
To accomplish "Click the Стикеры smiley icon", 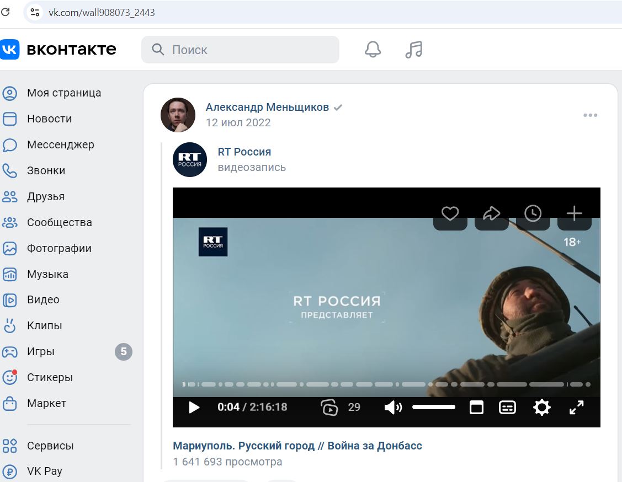I will (9, 377).
